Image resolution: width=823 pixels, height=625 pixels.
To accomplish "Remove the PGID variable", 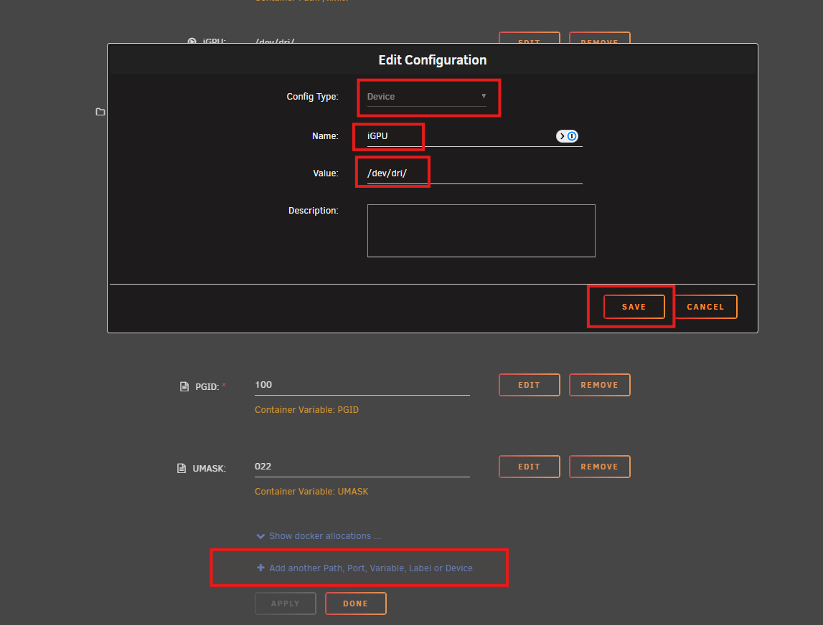I will coord(599,385).
